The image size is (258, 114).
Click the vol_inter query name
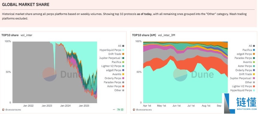pos(26,35)
